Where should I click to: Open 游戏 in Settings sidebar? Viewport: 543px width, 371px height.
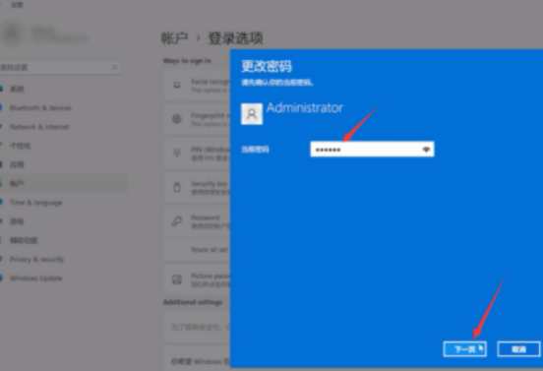click(17, 221)
